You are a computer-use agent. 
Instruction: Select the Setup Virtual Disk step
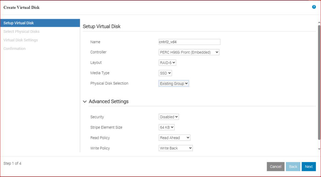tap(19, 23)
